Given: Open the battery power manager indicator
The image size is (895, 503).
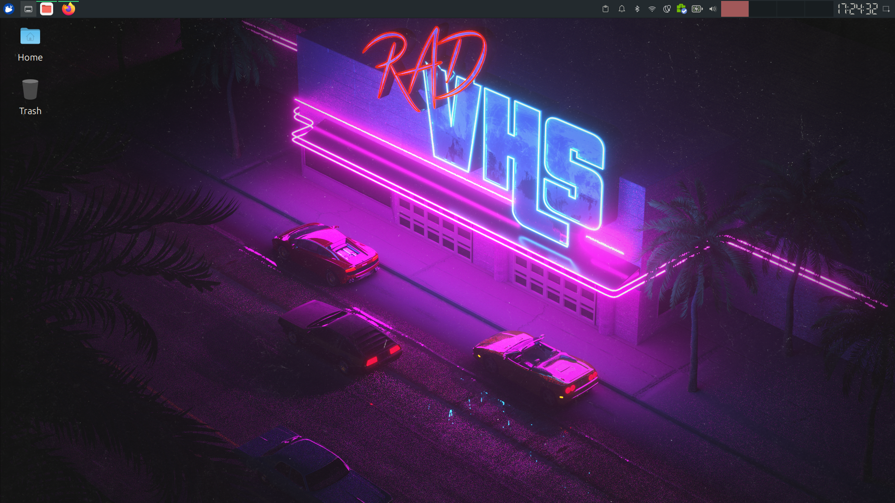Looking at the screenshot, I should pos(697,9).
